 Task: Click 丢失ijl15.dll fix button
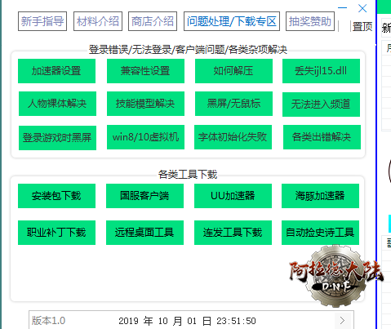tap(321, 71)
